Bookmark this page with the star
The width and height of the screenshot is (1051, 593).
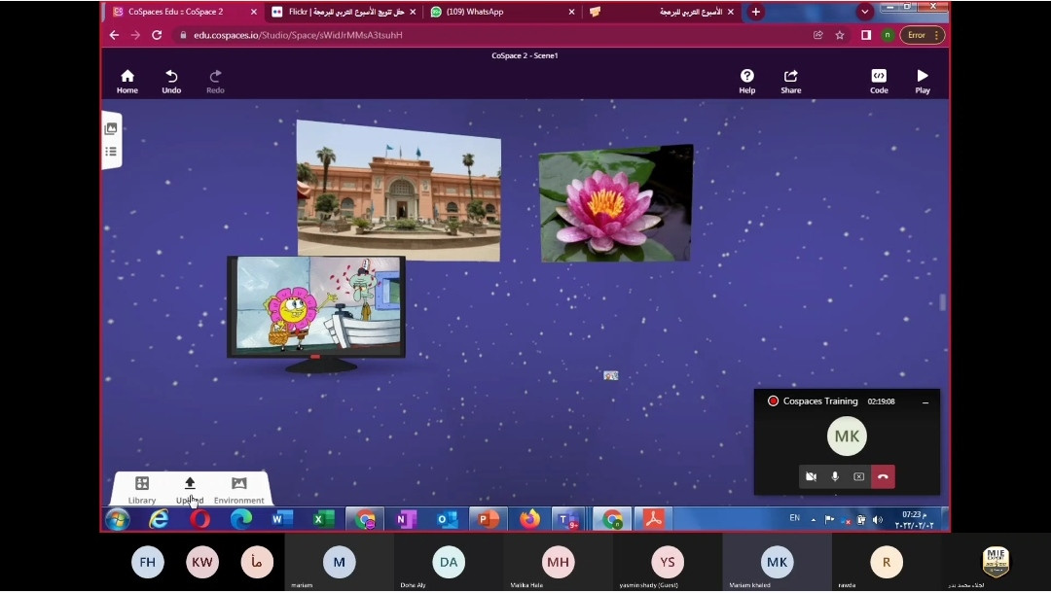840,35
